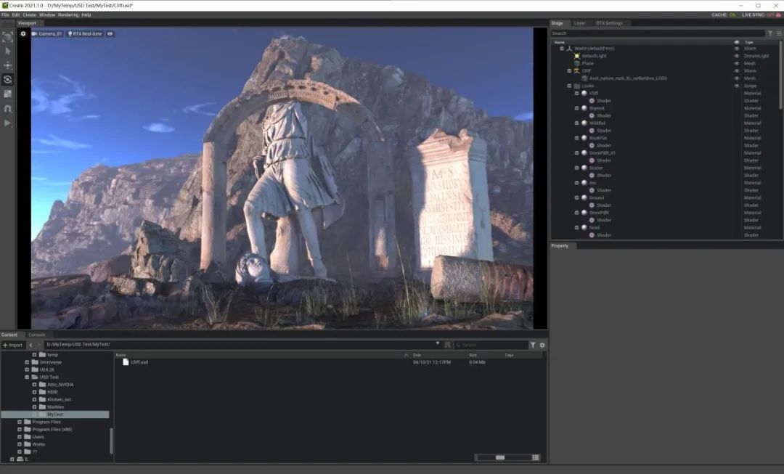Screen dimensions: 784x474
Task: Toggle visibility eye for defaultLight
Action: [737, 56]
